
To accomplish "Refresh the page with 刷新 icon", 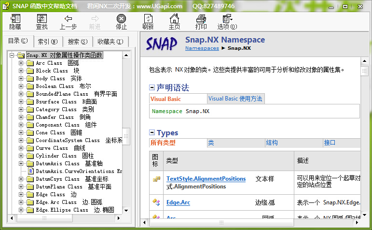I will (x=148, y=21).
